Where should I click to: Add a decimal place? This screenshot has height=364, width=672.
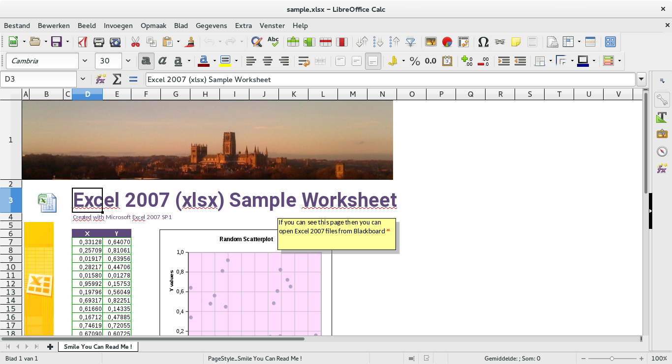467,61
